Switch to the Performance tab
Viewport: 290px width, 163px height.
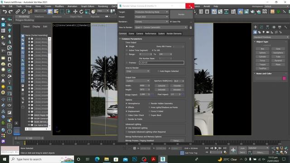pyautogui.click(x=150, y=34)
